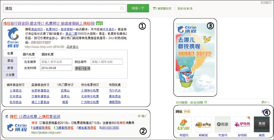Click the Ctrip dolphin logo in first result
274x140 pixels.
(x=13, y=37)
